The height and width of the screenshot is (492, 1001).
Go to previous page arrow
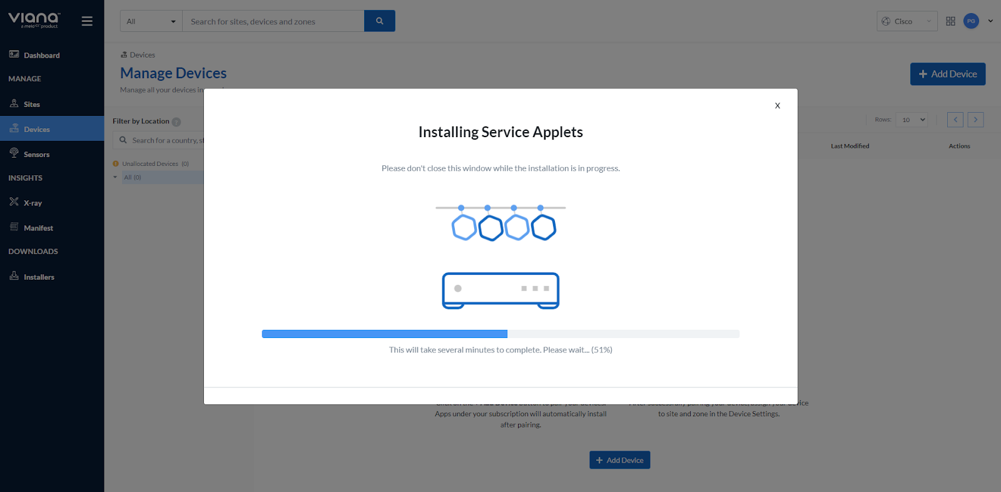point(955,120)
